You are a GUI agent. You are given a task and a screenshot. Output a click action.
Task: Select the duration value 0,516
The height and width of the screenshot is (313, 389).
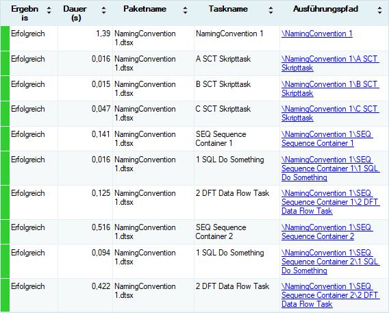tap(101, 227)
